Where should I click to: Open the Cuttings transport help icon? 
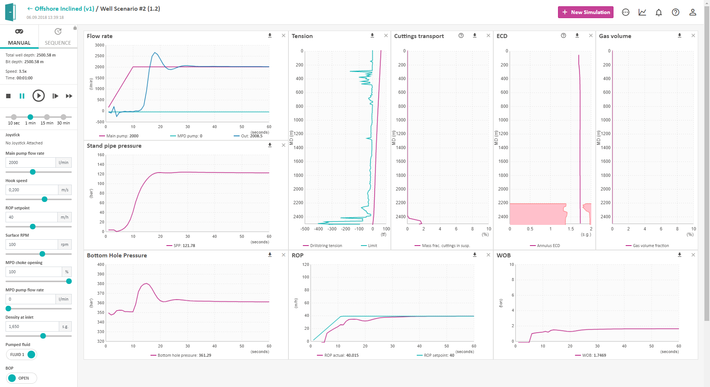click(461, 36)
